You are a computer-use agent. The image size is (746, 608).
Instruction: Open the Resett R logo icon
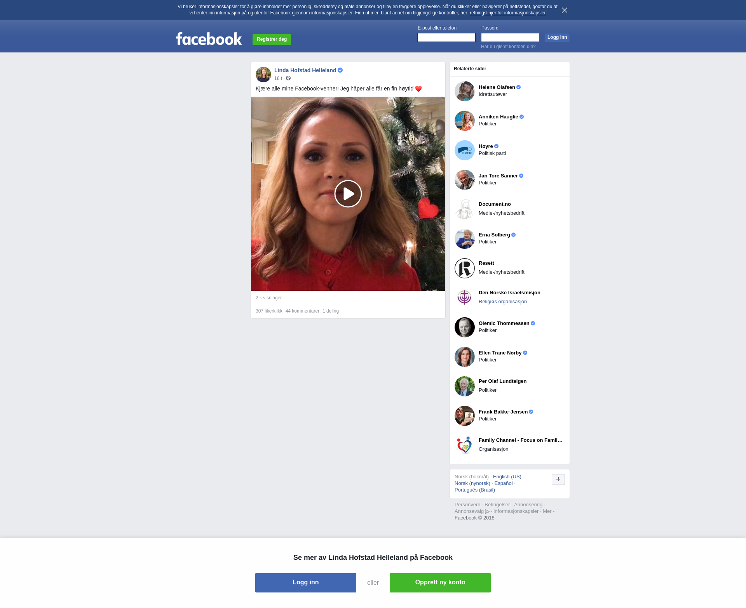click(465, 268)
